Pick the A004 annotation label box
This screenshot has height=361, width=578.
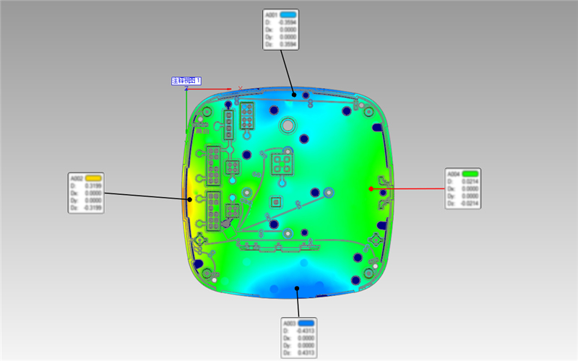tap(462, 189)
